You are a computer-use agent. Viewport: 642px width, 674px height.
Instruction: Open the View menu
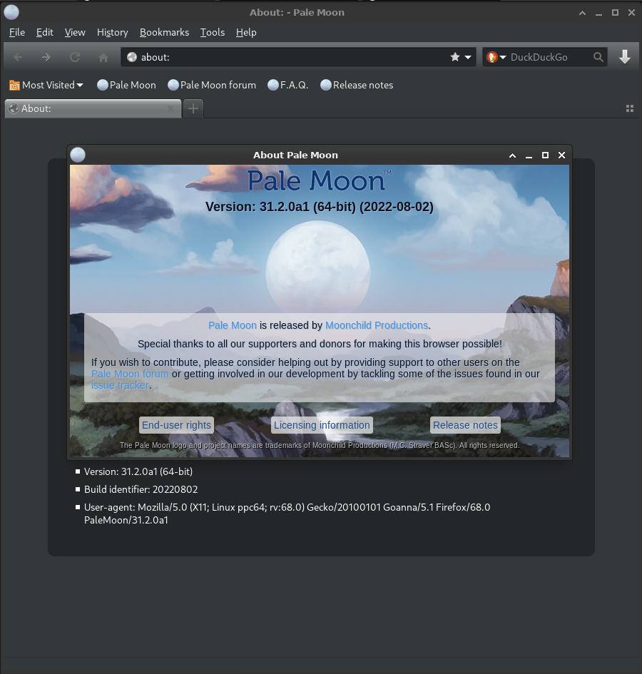point(75,32)
